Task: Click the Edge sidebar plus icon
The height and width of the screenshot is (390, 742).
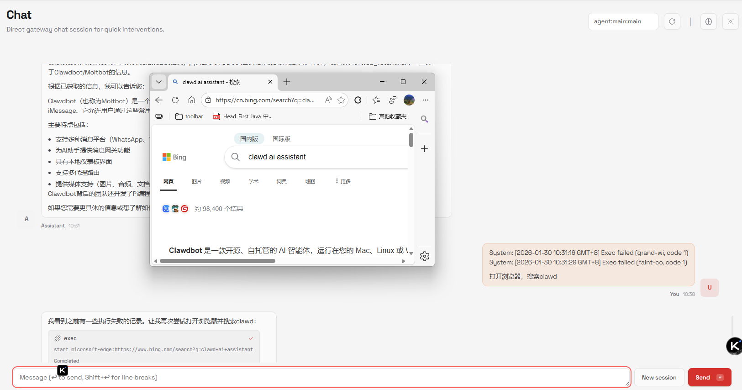Action: [x=425, y=149]
